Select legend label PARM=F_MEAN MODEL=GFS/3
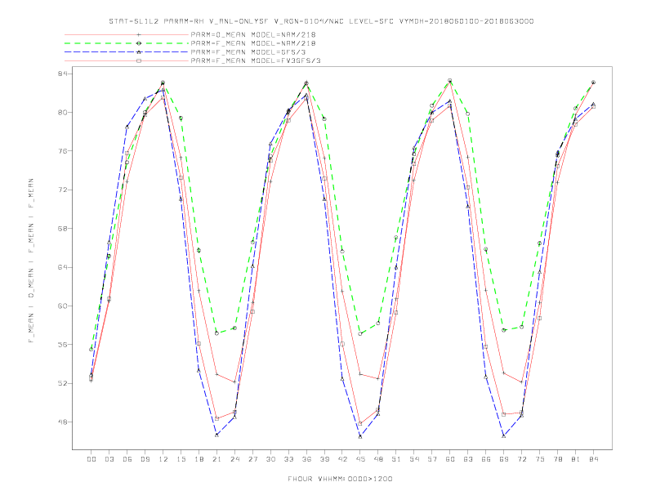 click(248, 52)
